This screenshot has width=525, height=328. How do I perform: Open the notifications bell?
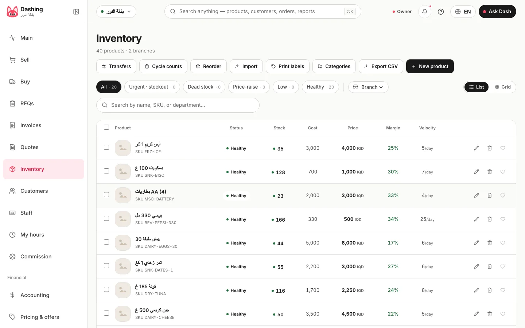pos(425,12)
